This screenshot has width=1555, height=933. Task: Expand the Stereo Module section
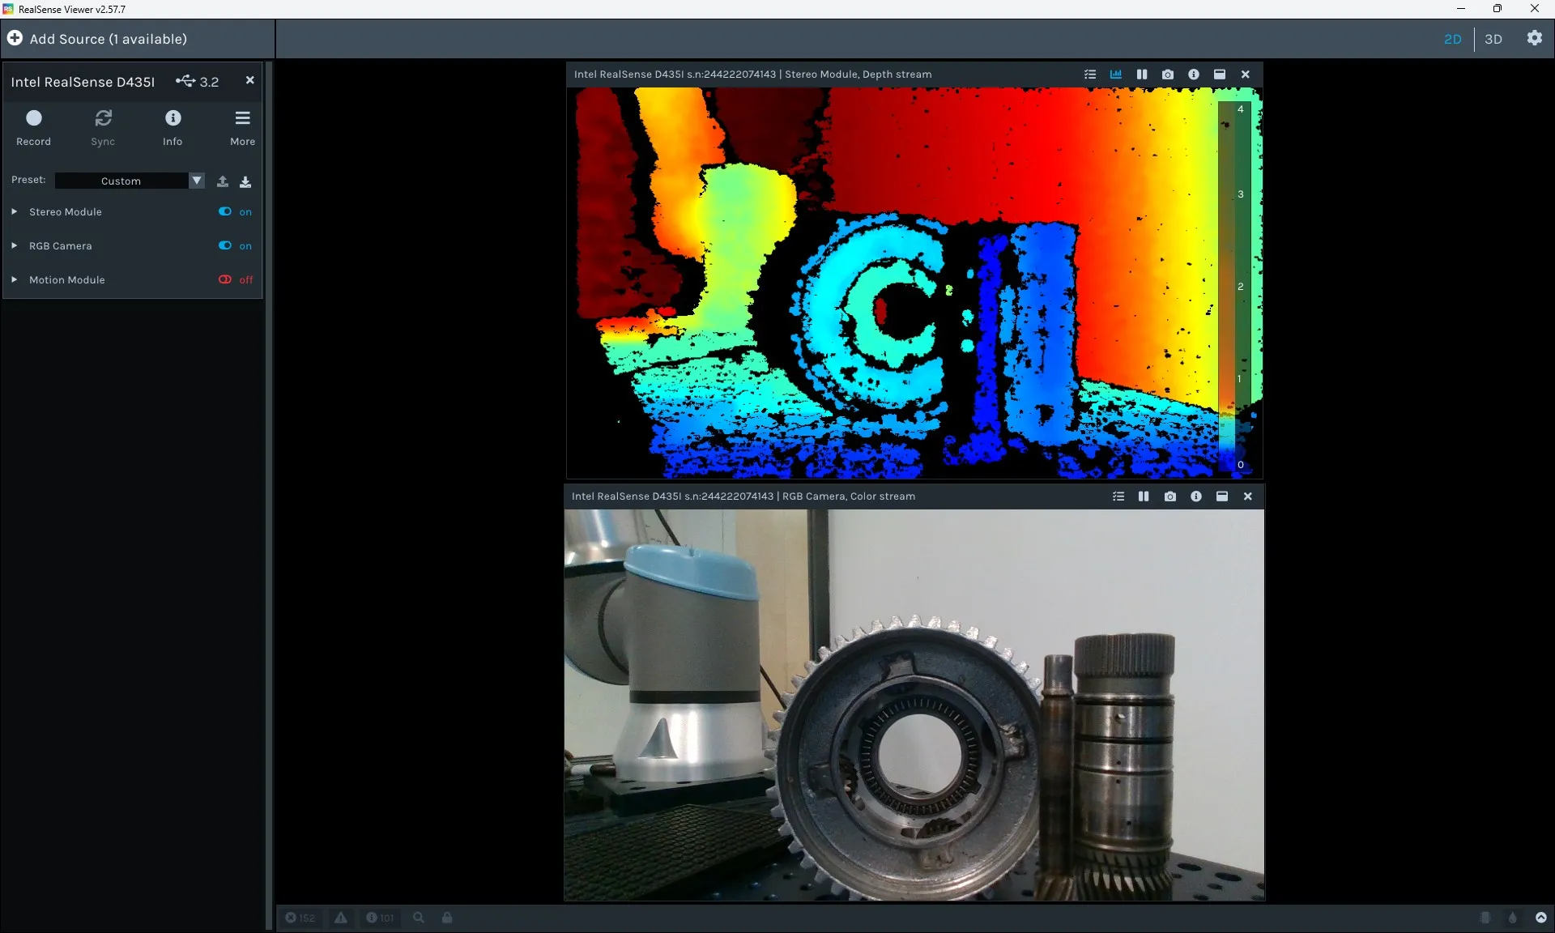[14, 211]
